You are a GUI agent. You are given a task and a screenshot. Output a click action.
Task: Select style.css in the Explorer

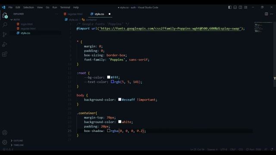coord(25,33)
